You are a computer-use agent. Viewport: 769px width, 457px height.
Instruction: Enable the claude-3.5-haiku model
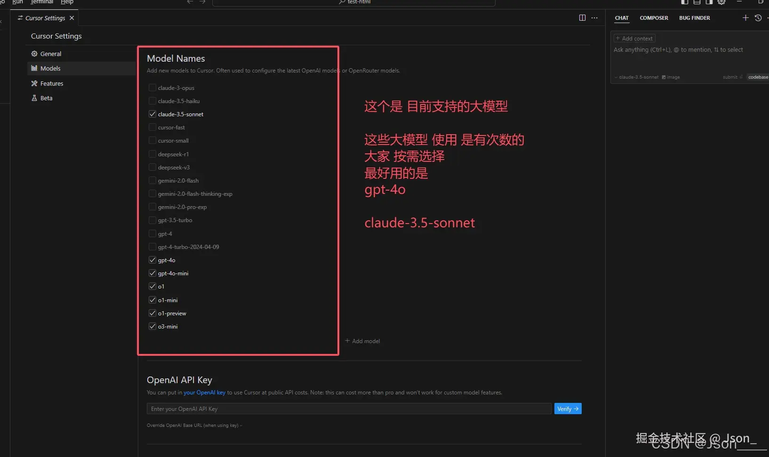[x=152, y=101]
